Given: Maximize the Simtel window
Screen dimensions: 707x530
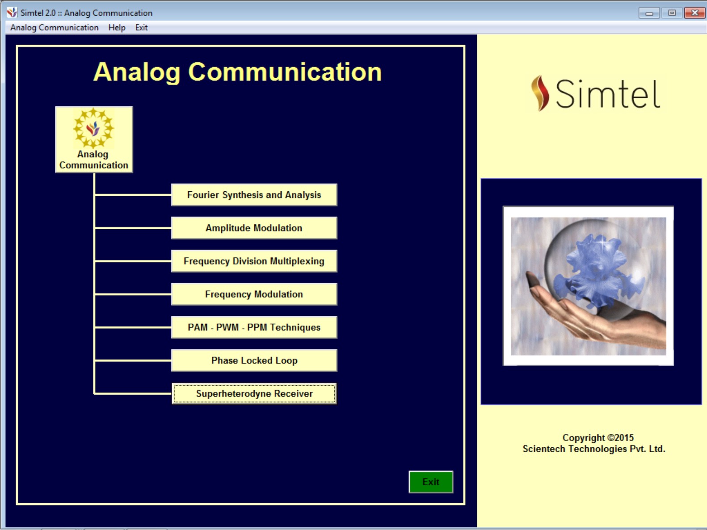Looking at the screenshot, I should pyautogui.click(x=672, y=13).
